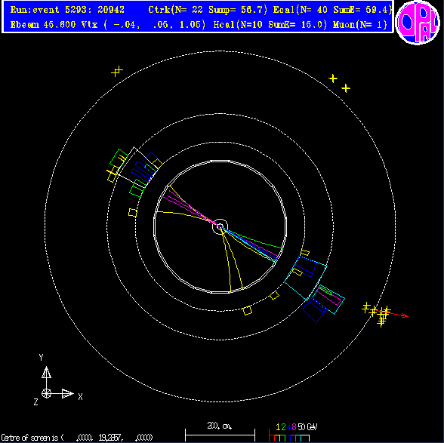Select the yellow cross pair at top left
444x443 pixels.
(x=116, y=71)
